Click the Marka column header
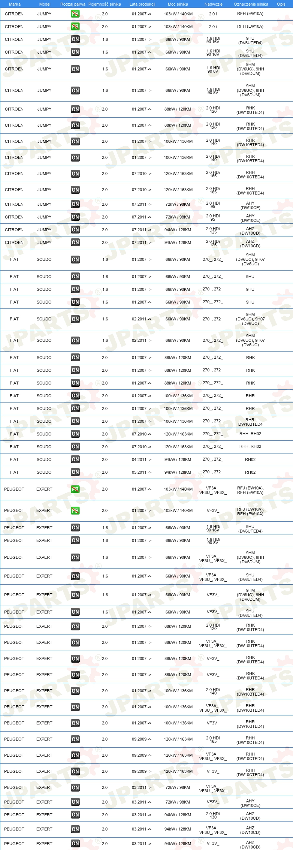 pos(15,4)
